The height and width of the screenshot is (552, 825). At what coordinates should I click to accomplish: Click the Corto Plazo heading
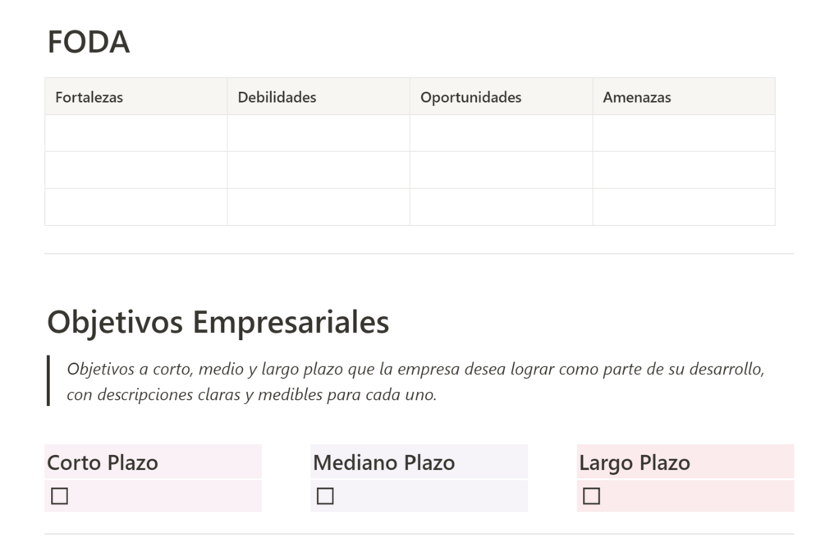point(103,462)
